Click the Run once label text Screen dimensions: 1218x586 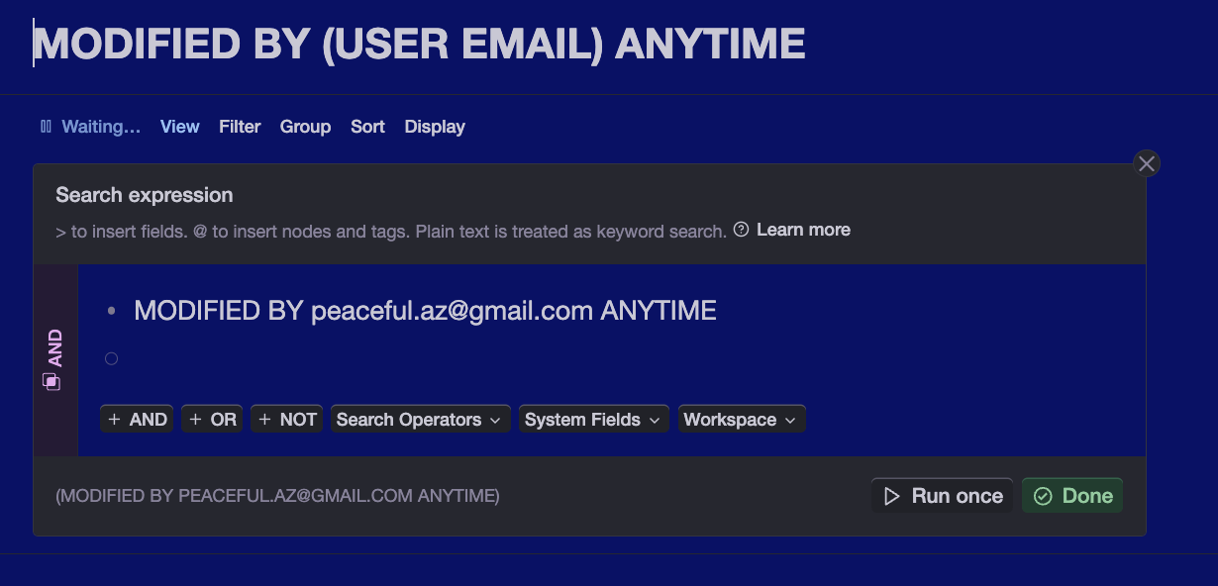957,496
